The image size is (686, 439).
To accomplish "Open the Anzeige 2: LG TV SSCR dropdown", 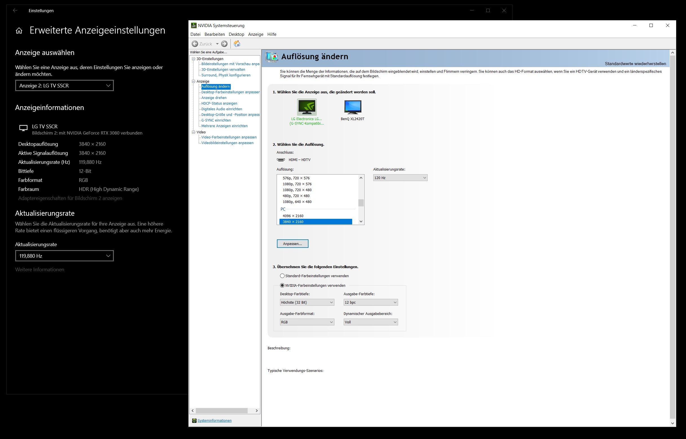I will click(x=65, y=85).
